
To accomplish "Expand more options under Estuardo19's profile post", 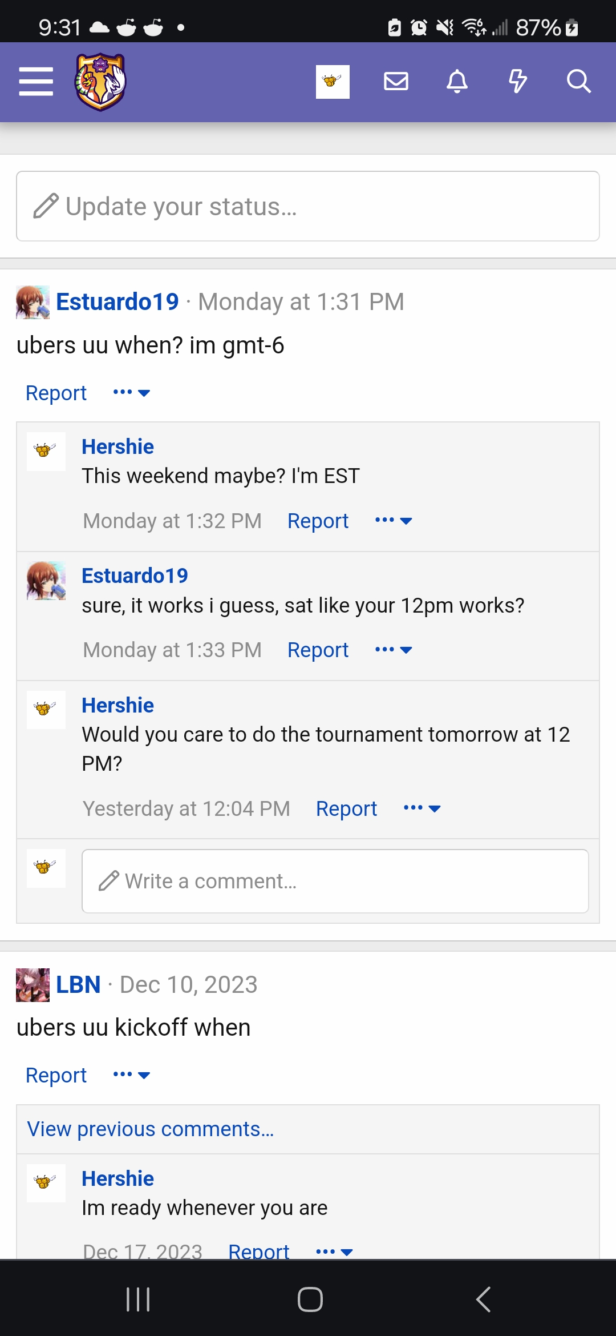I will click(x=132, y=392).
